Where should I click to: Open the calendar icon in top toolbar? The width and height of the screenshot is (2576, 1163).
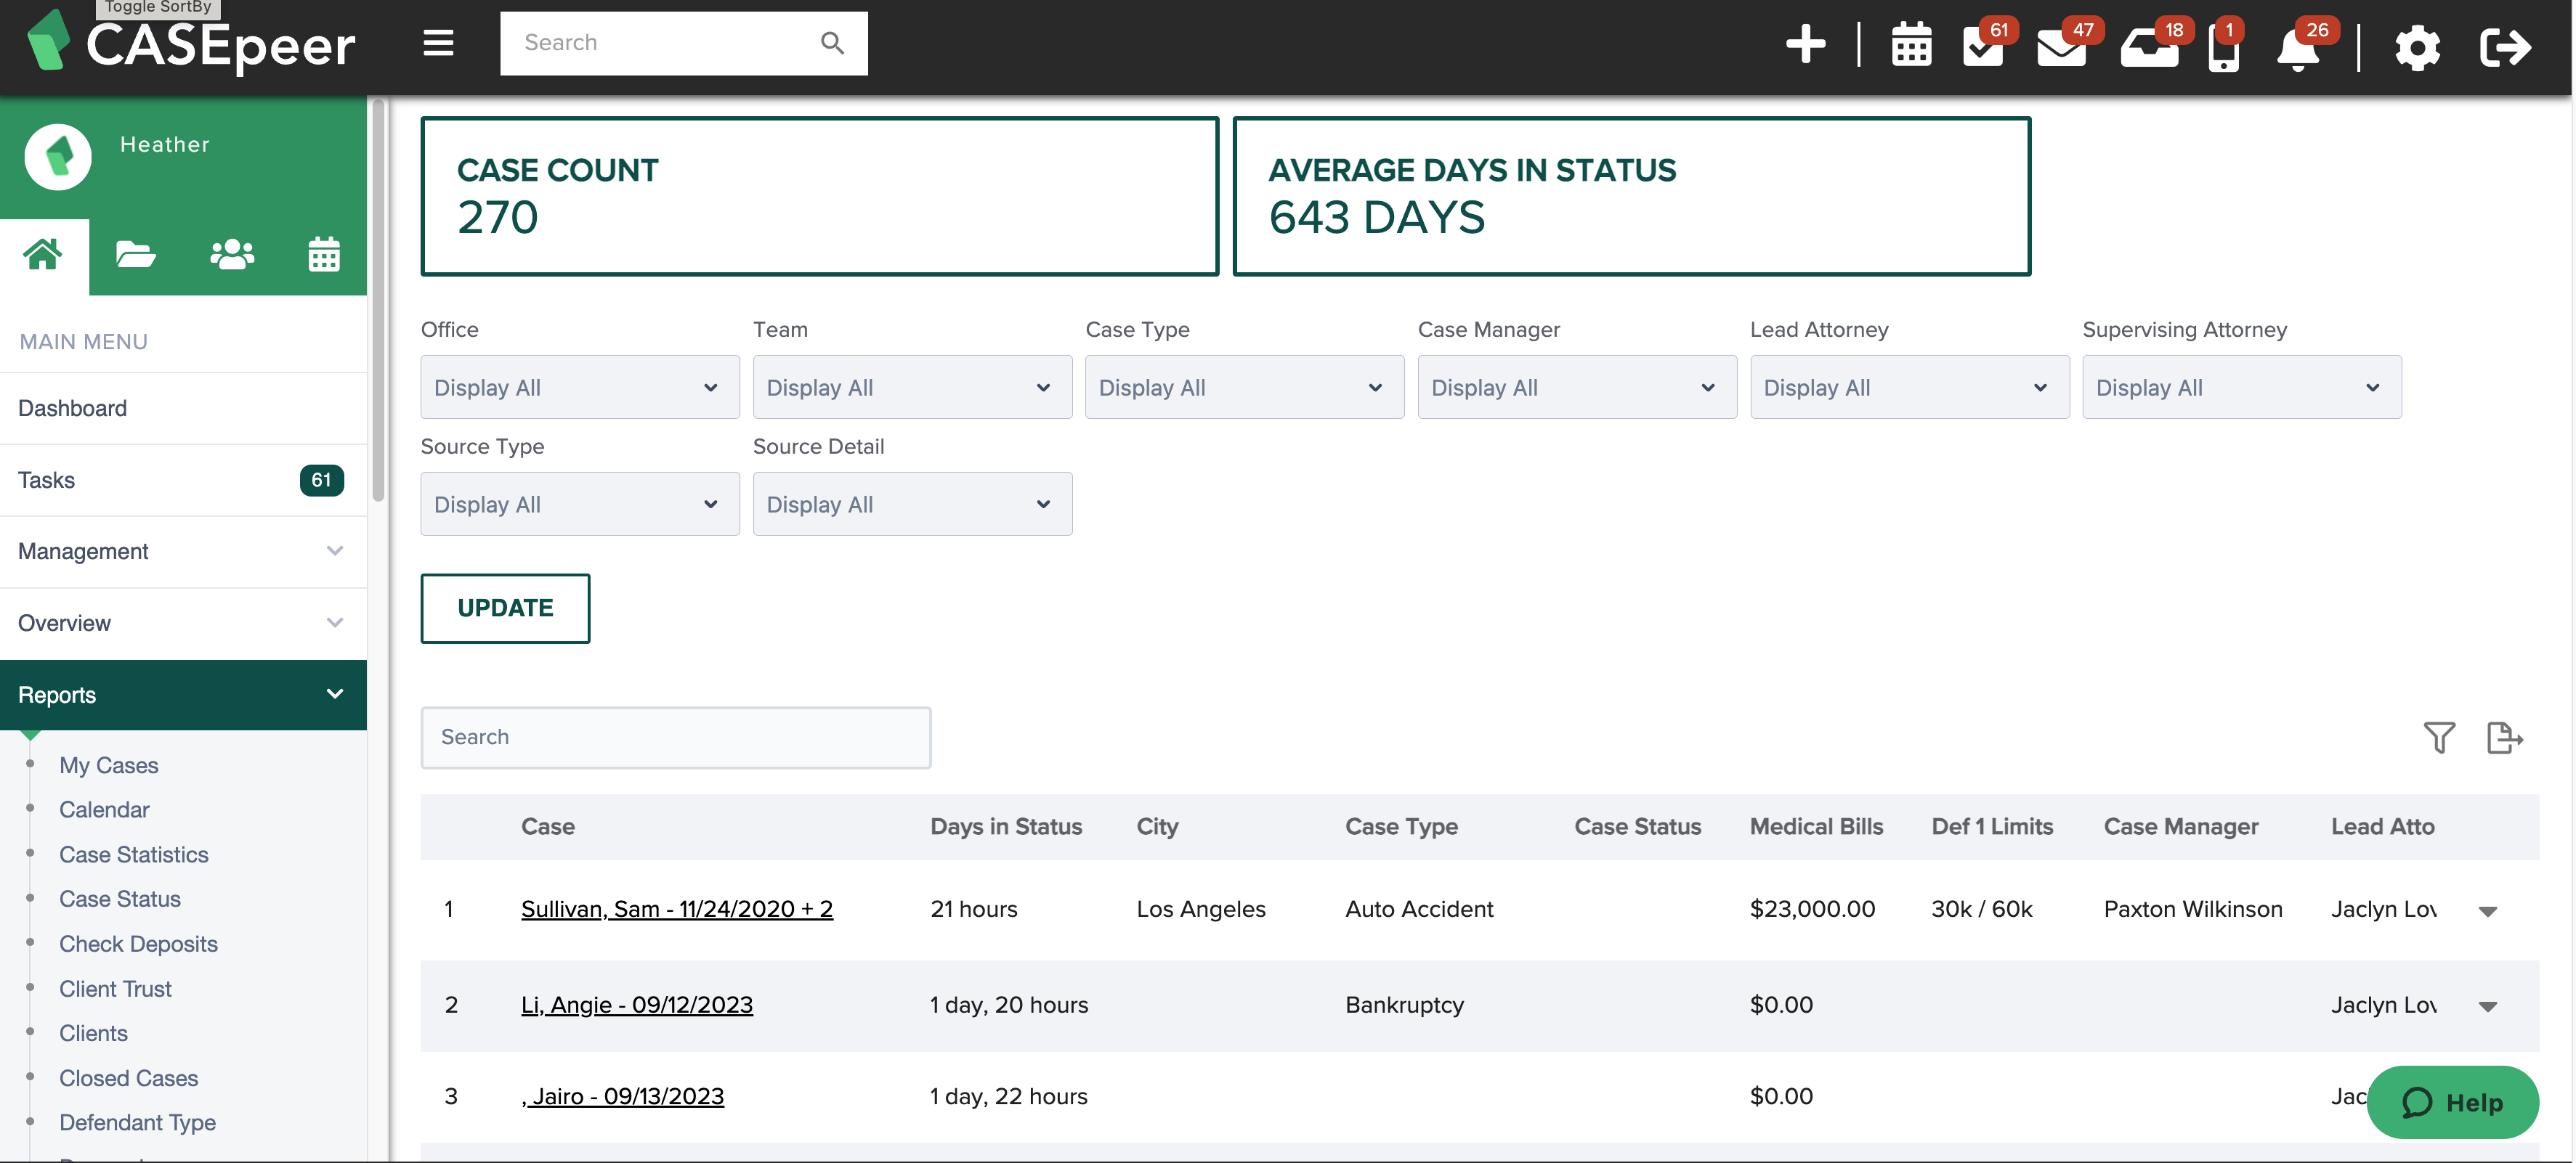(1911, 45)
